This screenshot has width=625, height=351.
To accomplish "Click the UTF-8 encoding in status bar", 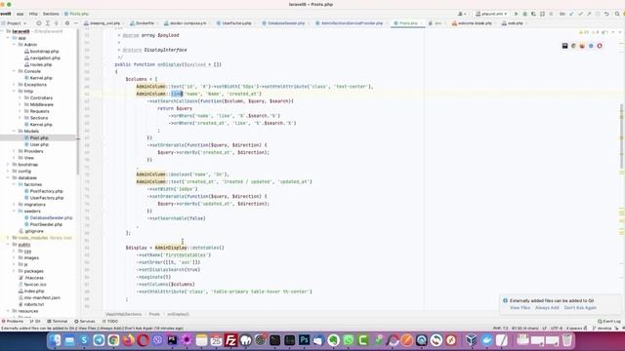I will click(557, 329).
